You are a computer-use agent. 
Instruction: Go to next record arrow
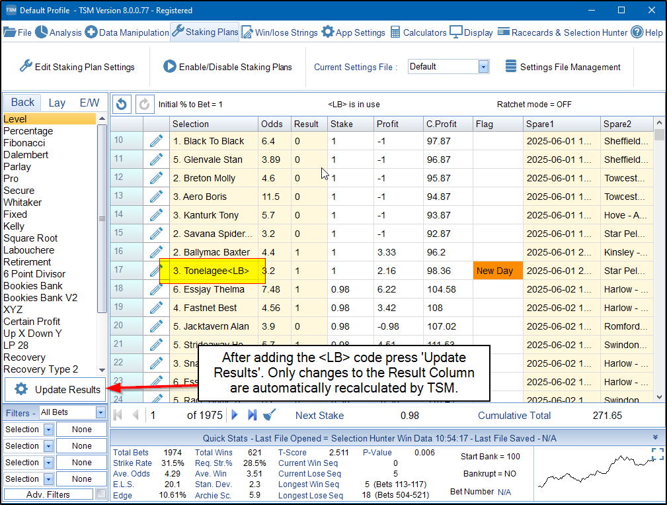[234, 415]
